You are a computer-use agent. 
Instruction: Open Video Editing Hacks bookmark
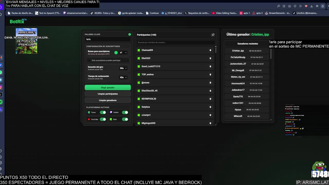tap(225, 13)
